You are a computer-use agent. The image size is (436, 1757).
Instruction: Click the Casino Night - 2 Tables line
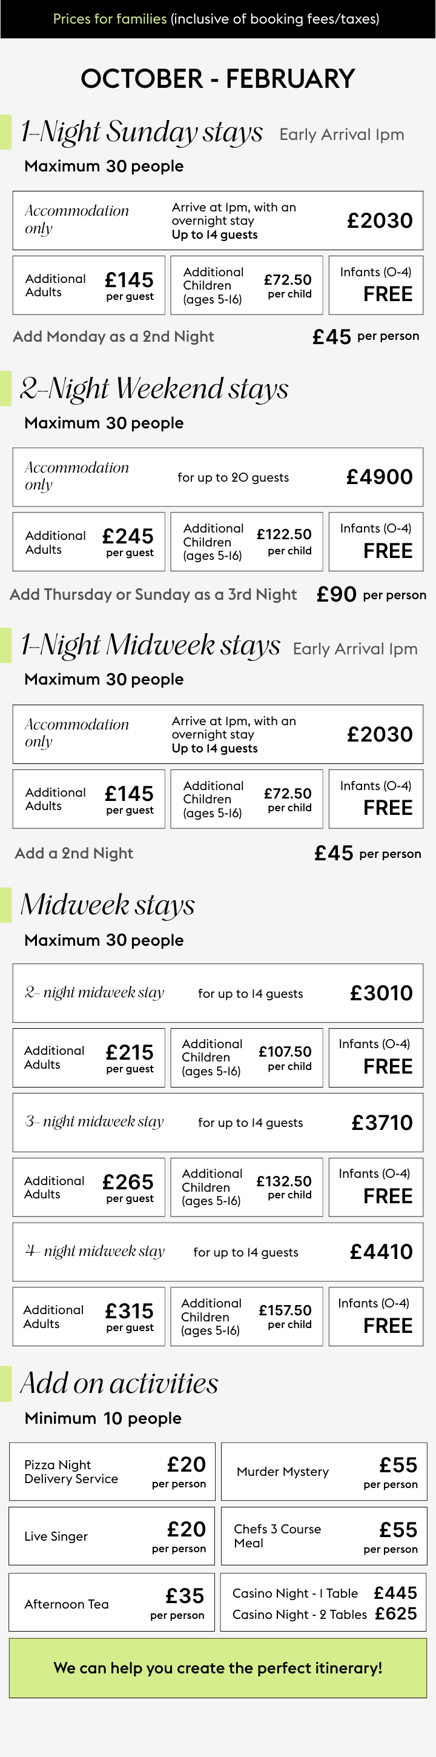point(323,1614)
